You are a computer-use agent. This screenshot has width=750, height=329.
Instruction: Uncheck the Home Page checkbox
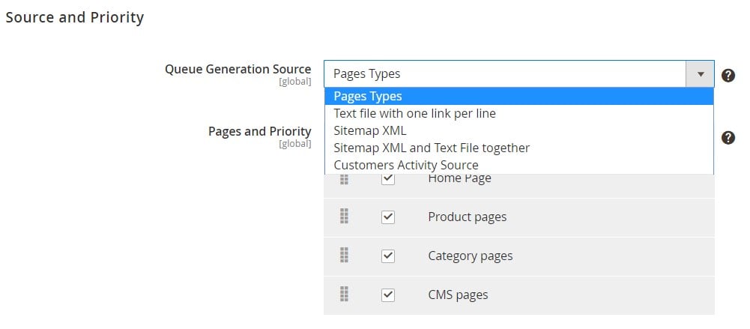tap(388, 178)
